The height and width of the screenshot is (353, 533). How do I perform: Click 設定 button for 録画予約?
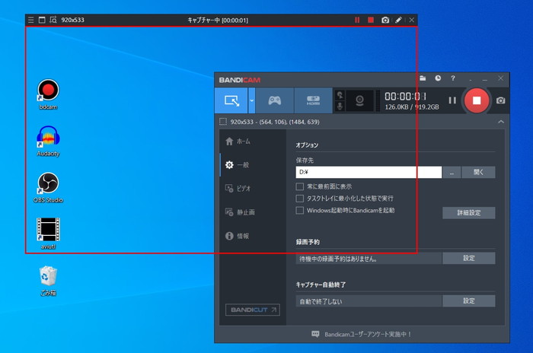(469, 258)
